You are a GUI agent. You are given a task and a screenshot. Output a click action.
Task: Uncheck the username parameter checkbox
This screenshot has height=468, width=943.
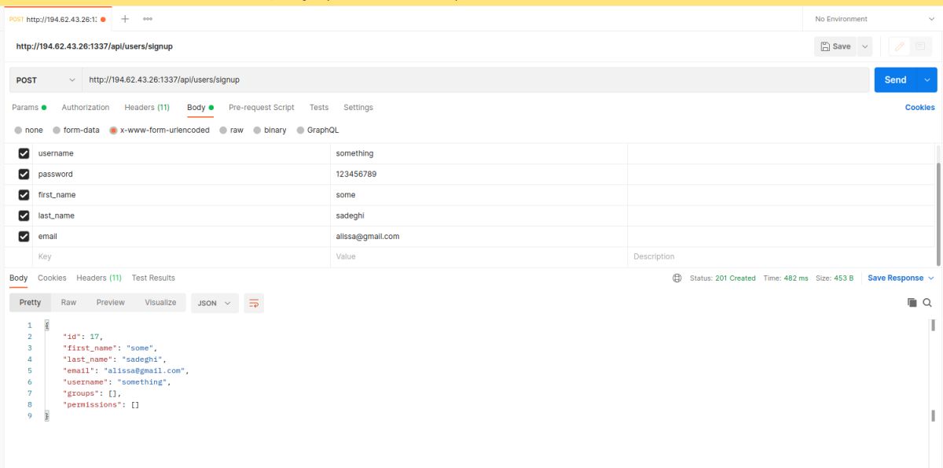coord(24,153)
